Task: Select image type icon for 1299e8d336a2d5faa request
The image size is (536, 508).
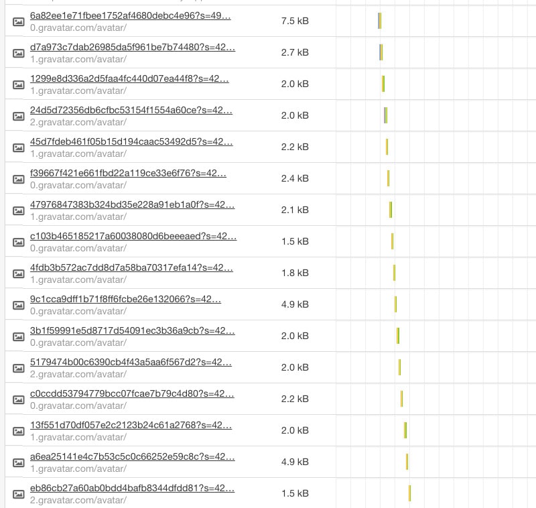Action: [19, 84]
